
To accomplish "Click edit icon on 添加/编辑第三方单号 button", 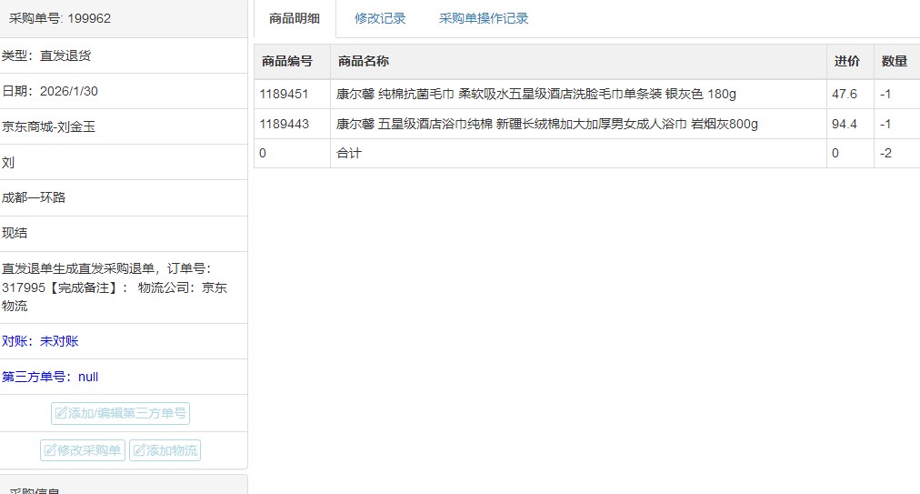I will tap(61, 414).
